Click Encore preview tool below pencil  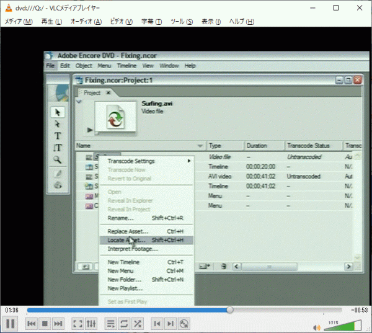(x=58, y=185)
